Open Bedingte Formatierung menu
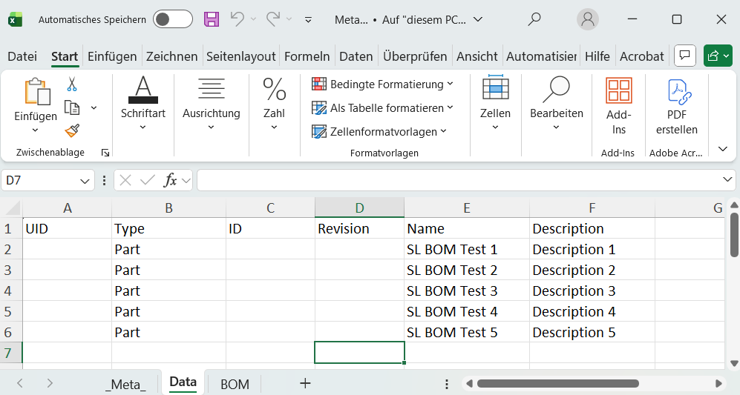The width and height of the screenshot is (740, 395). coord(382,84)
